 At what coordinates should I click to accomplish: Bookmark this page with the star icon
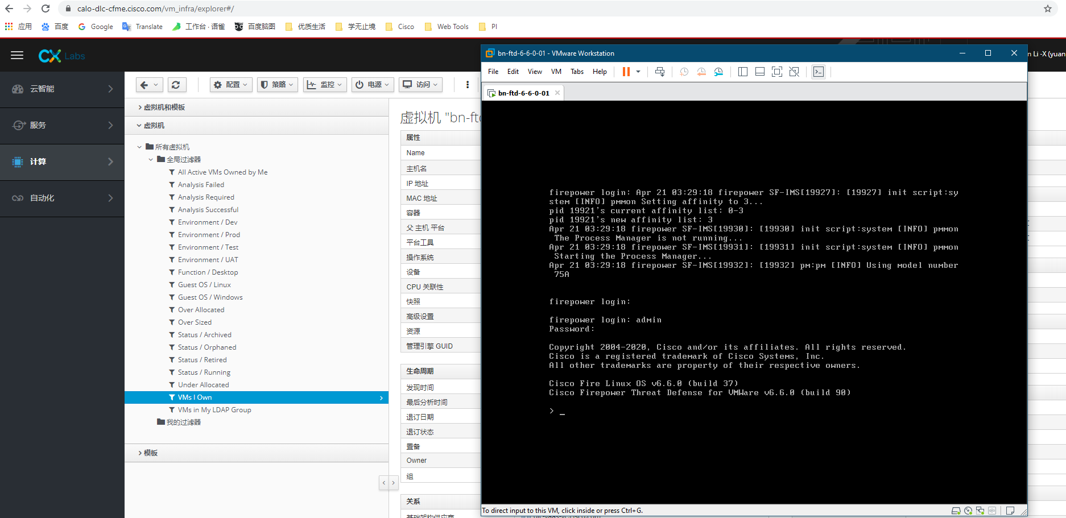[1048, 9]
